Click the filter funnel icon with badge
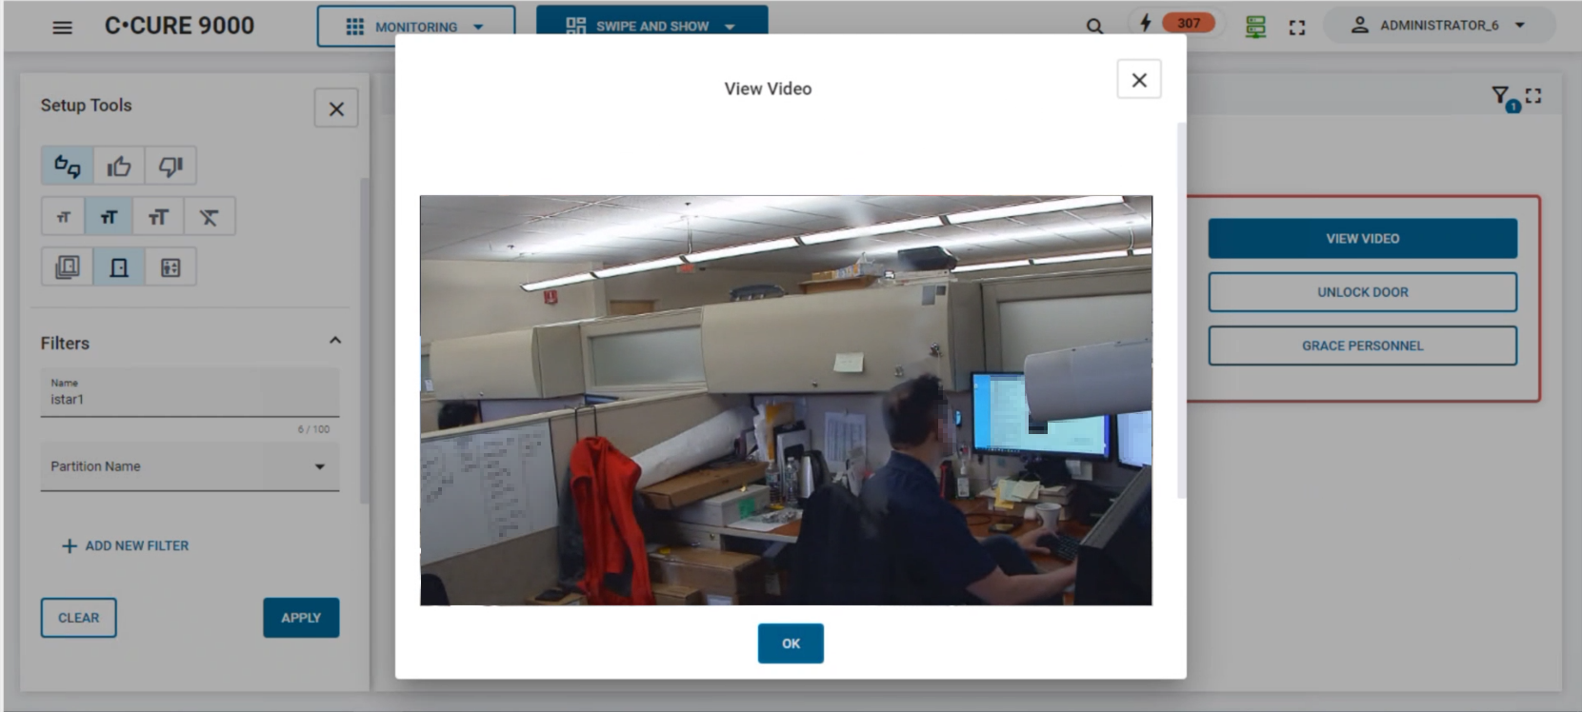 pos(1501,96)
